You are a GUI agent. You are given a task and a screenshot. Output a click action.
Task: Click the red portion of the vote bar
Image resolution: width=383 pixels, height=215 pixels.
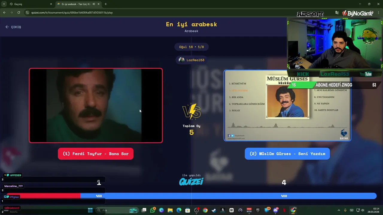pyautogui.click(x=43, y=196)
